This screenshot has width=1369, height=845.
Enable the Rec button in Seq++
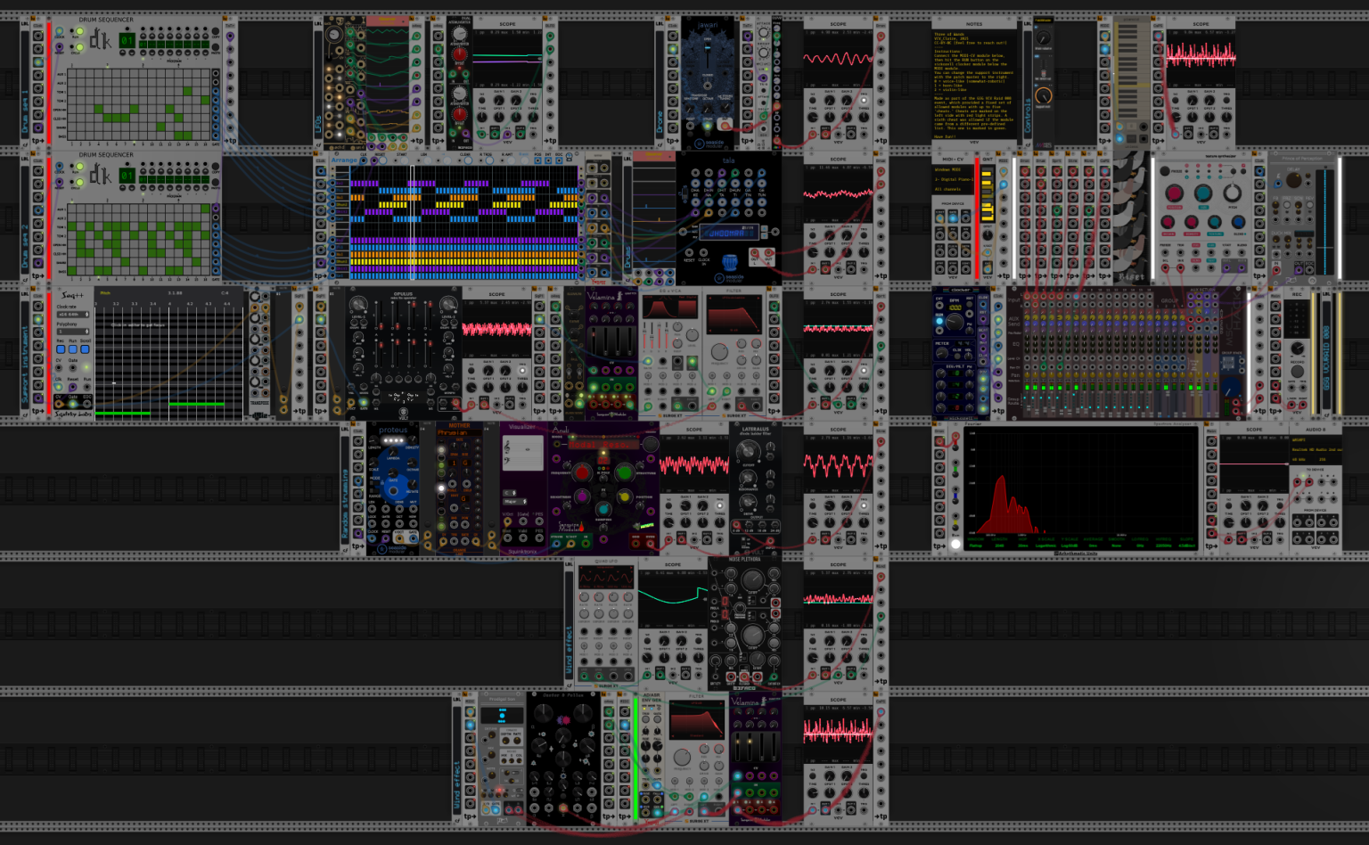click(x=61, y=349)
